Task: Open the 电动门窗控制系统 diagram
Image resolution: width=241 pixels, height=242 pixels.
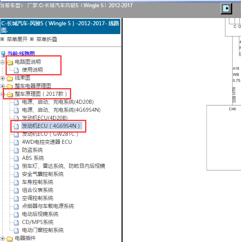Action: pyautogui.click(x=43, y=230)
